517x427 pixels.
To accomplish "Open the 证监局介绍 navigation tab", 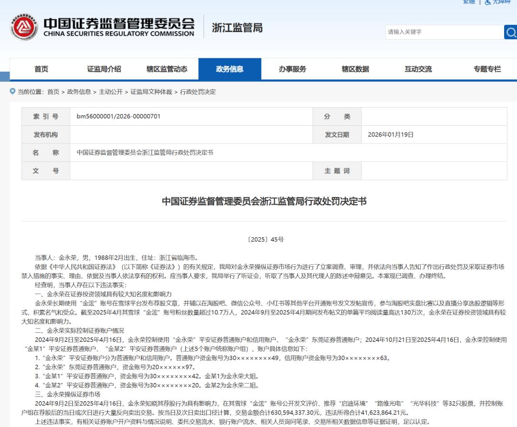I will (104, 69).
